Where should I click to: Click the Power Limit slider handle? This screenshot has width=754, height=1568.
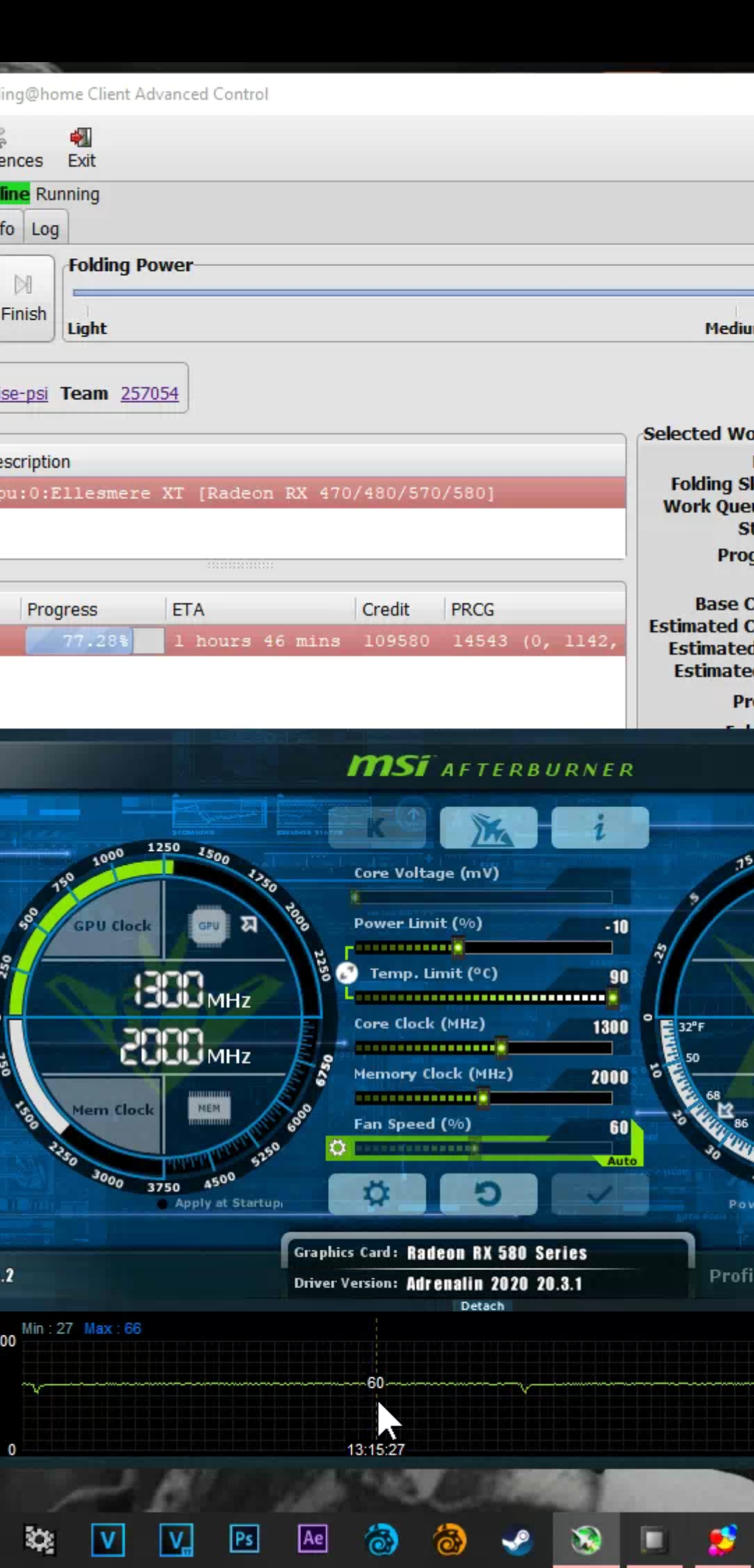click(x=458, y=947)
